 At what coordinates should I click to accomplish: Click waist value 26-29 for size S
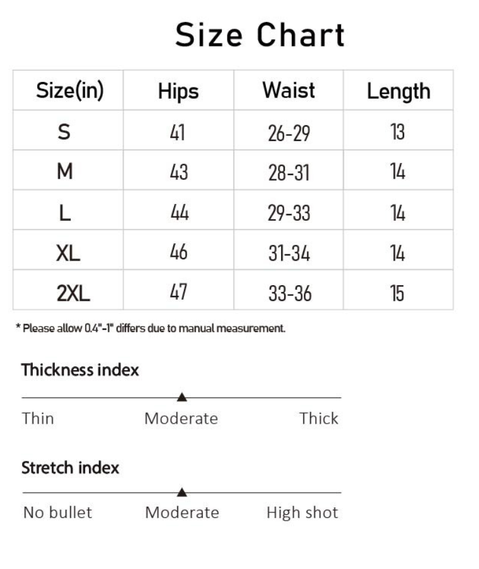289,133
